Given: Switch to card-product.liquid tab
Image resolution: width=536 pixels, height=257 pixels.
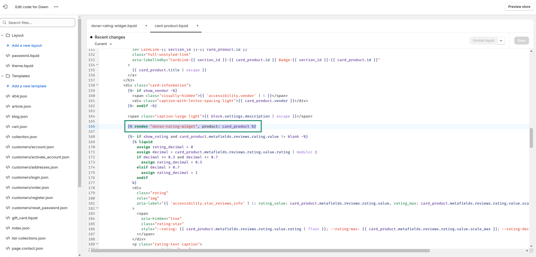Looking at the screenshot, I should point(171,26).
